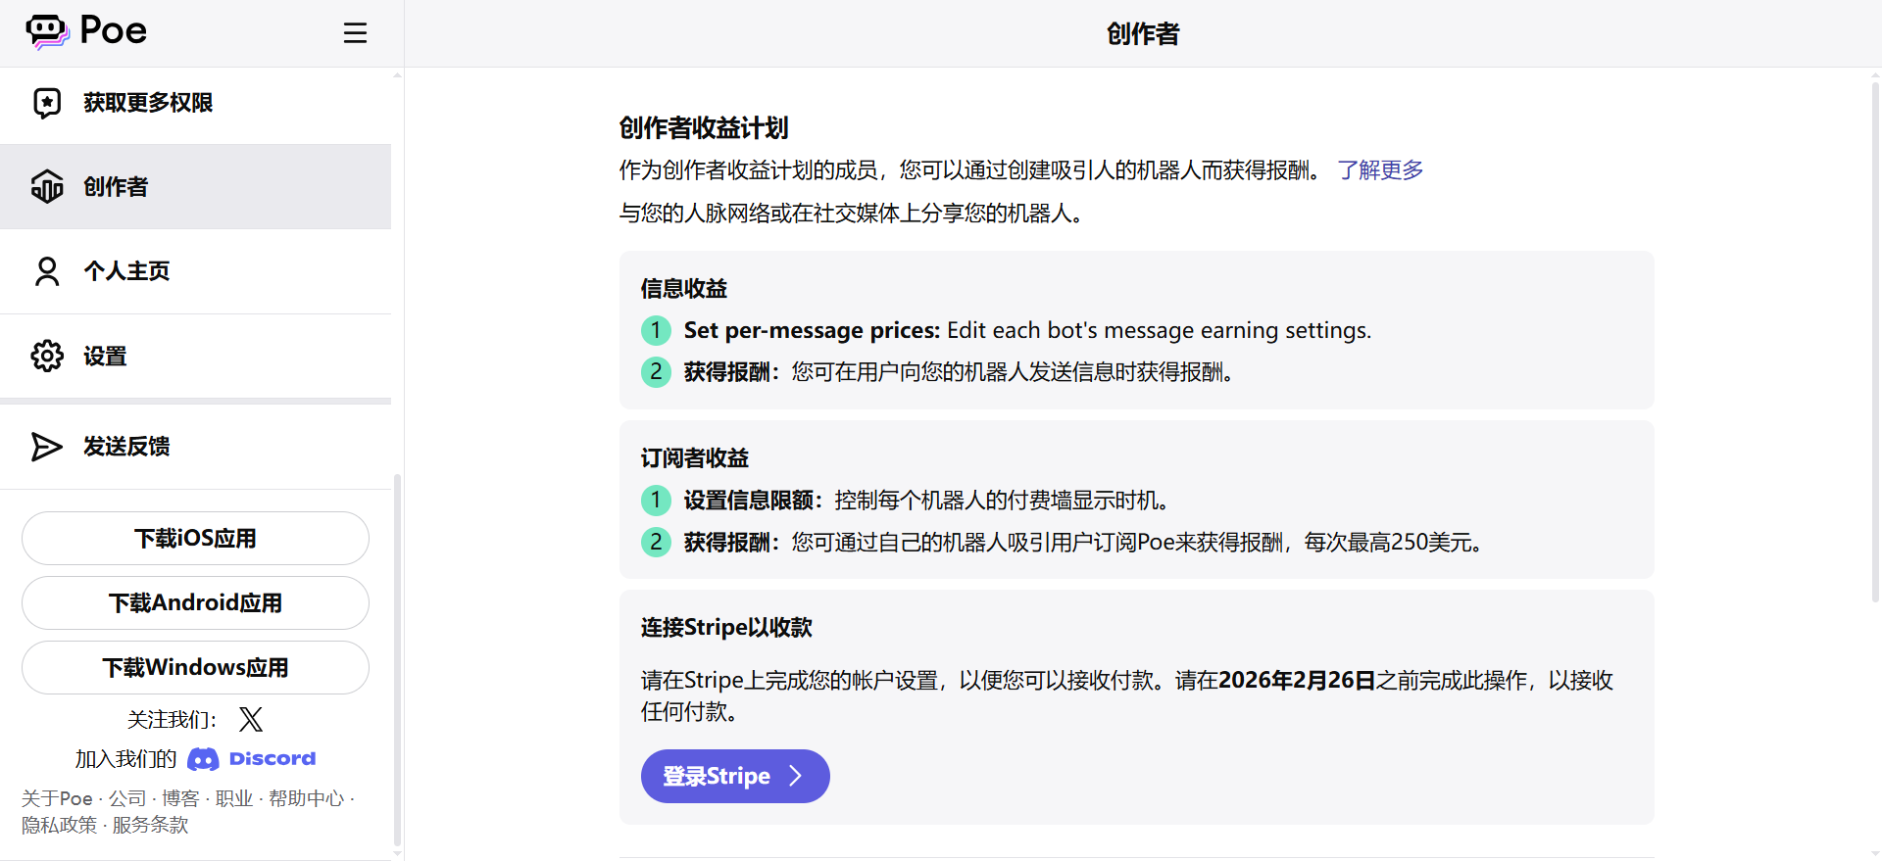Click the 了解更多 link
Viewport: 1882px width, 861px height.
point(1380,170)
